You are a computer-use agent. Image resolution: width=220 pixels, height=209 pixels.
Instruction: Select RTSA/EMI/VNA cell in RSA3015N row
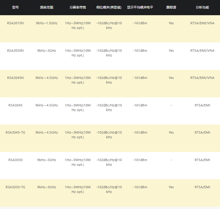point(202,23)
